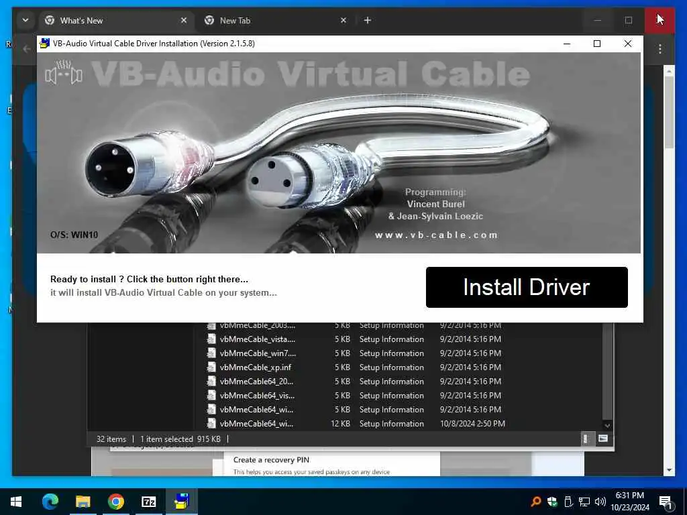This screenshot has height=515, width=687.
Task: Switch File Explorer to large icons view
Action: coord(603,439)
